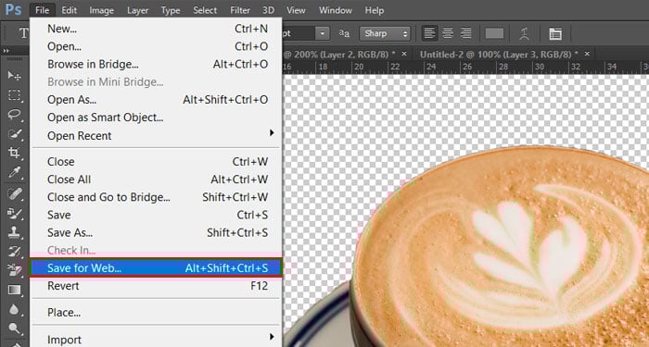The height and width of the screenshot is (347, 649).
Task: Select the Move tool
Action: (15, 76)
